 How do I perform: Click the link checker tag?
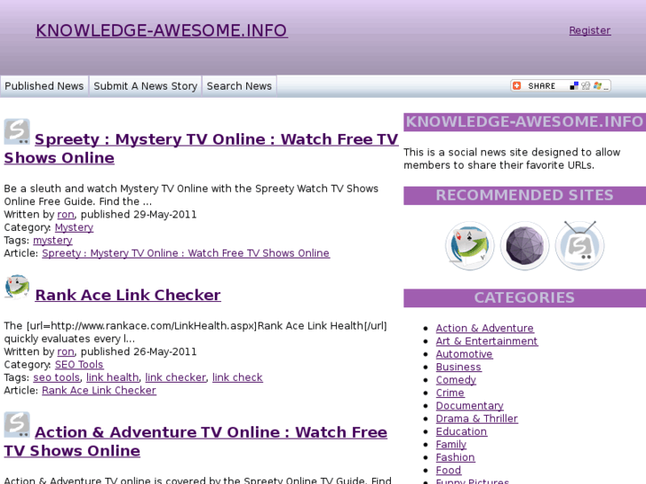pyautogui.click(x=176, y=377)
